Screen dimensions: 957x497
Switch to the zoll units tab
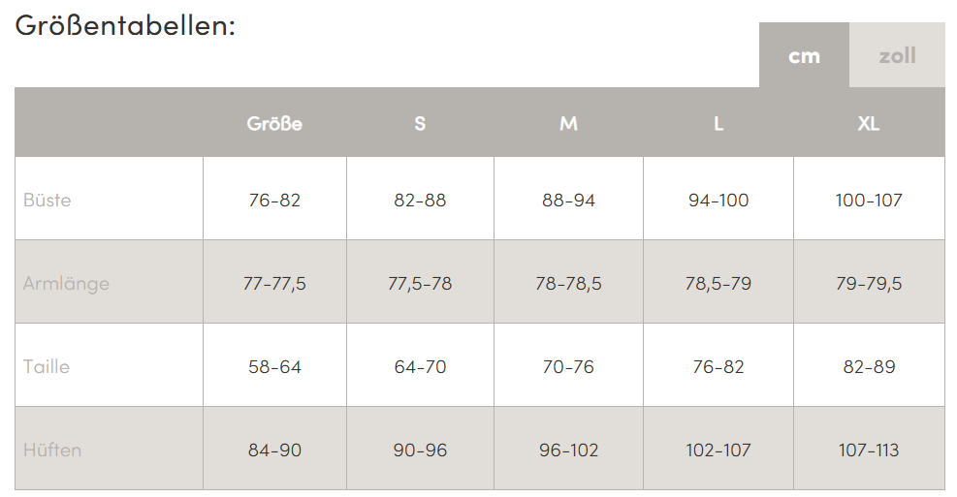tap(897, 56)
